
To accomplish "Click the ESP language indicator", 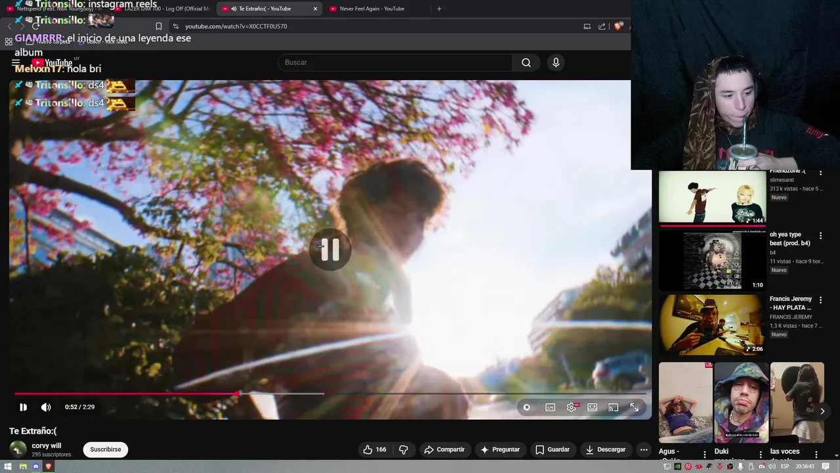I will click(784, 466).
